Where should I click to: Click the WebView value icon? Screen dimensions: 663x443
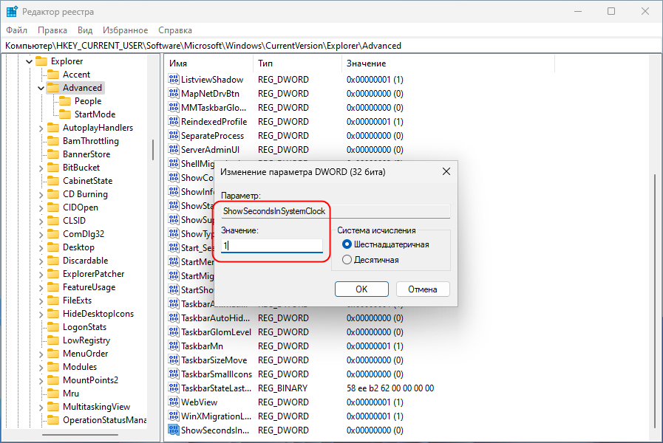click(174, 402)
